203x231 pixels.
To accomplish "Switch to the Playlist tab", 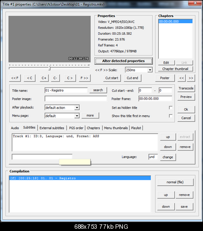I will (136, 128).
